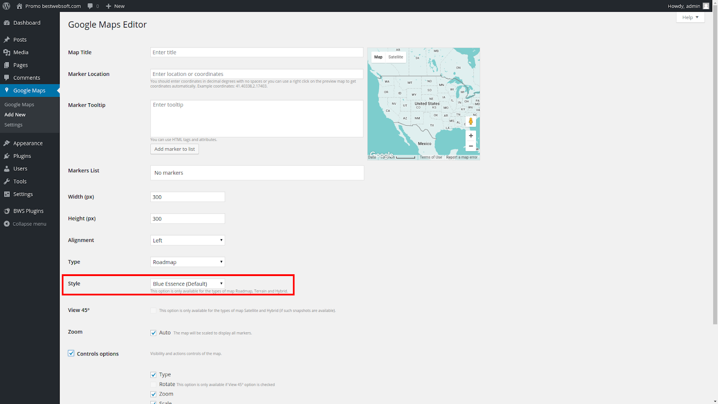This screenshot has height=404, width=718.
Task: Click the plus icon beside New
Action: pos(108,6)
